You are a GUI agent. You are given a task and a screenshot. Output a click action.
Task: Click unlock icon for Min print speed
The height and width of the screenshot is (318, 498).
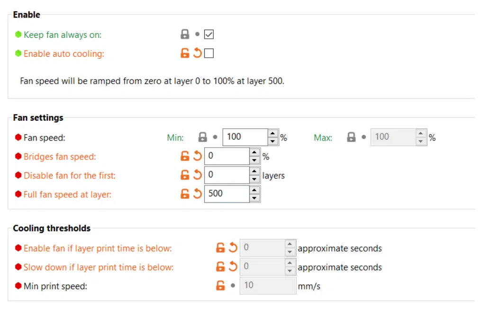(220, 285)
